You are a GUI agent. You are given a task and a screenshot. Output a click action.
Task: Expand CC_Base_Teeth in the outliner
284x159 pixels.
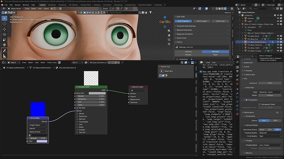[243, 48]
